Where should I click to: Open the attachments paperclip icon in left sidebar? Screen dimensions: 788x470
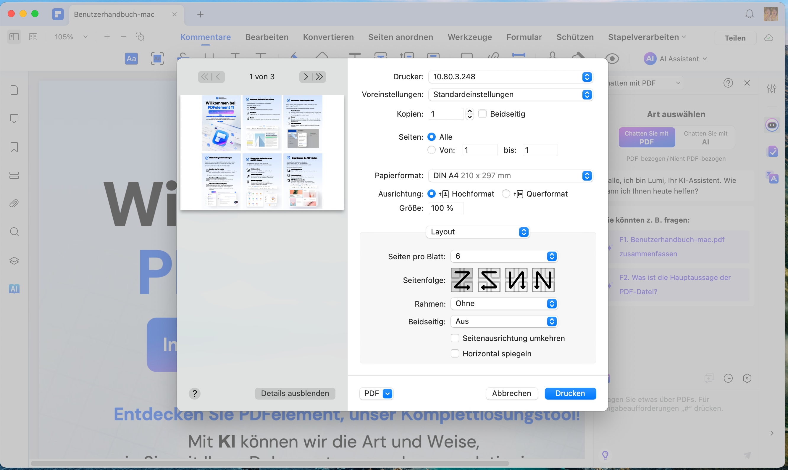coord(14,203)
